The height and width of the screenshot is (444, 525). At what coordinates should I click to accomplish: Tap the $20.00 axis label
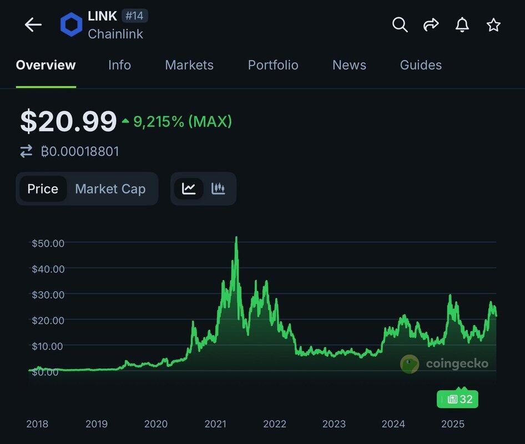(48, 320)
